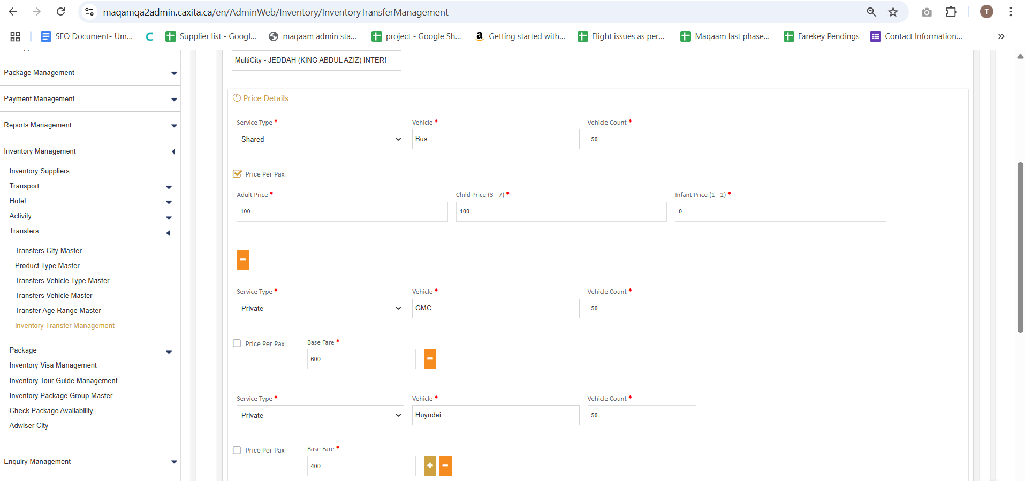Open the Shared service type dropdown
This screenshot has height=481, width=1025.
(x=320, y=139)
